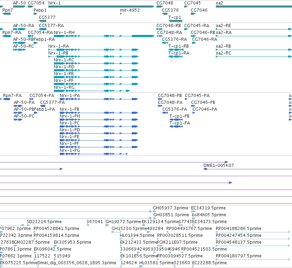Select the AP-50-RA transcript label
Viewport: 292px width, 268px height.
point(24,26)
